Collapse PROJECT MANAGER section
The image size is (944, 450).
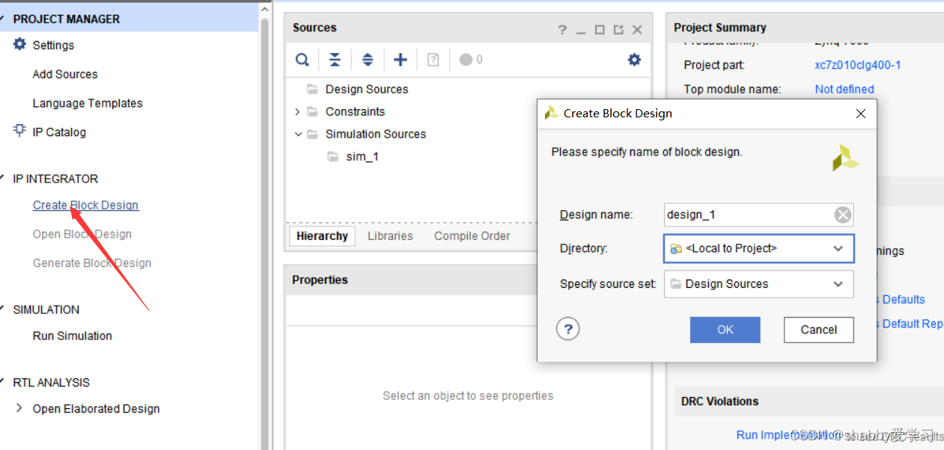[3, 19]
